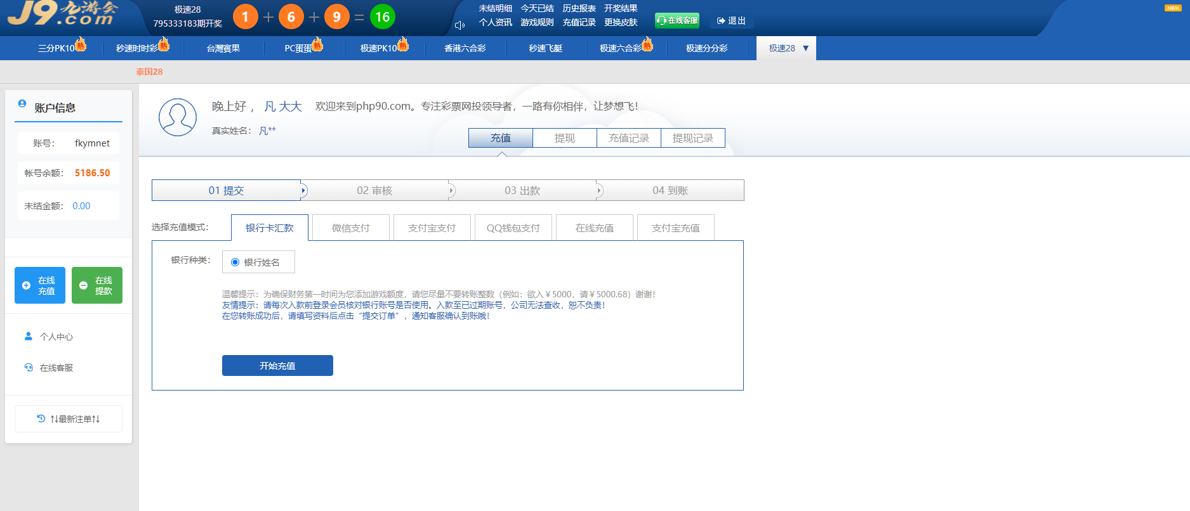Click the J9.com logo

coord(63,14)
